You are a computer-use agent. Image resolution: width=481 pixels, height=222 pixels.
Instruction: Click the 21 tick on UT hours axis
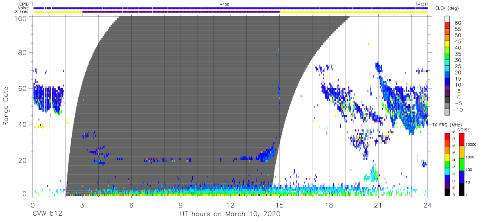(378, 205)
